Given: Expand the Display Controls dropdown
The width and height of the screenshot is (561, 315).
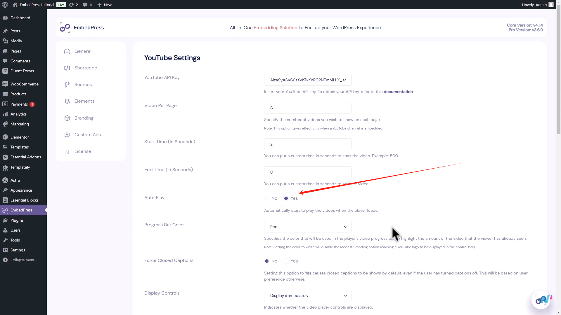Looking at the screenshot, I should point(308,295).
